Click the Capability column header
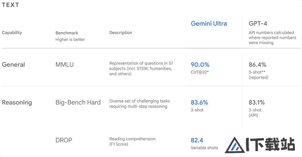 pyautogui.click(x=12, y=33)
